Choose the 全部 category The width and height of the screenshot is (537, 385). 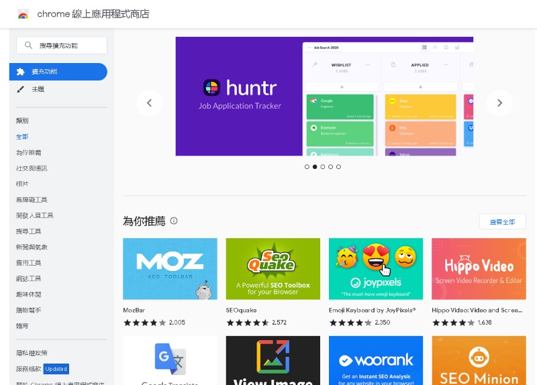click(x=22, y=137)
